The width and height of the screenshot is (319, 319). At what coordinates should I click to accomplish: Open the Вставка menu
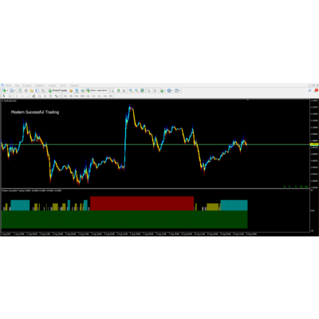(x=27, y=85)
